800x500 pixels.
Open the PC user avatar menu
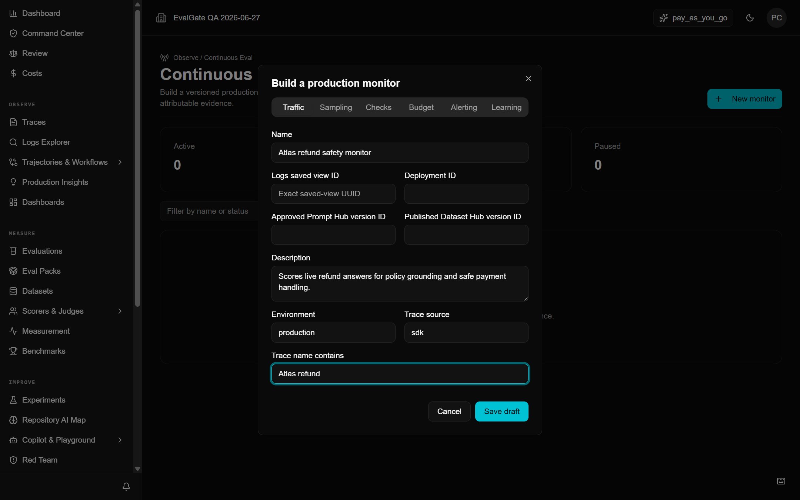(x=777, y=18)
